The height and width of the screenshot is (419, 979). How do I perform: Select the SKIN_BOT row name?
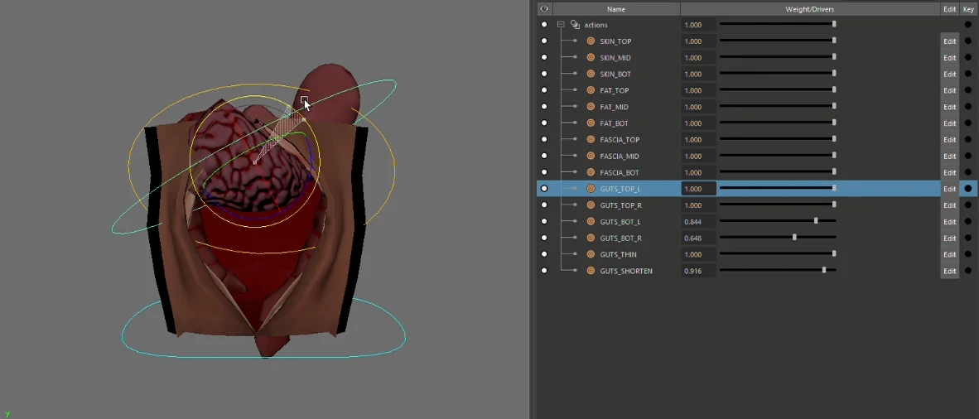tap(615, 75)
